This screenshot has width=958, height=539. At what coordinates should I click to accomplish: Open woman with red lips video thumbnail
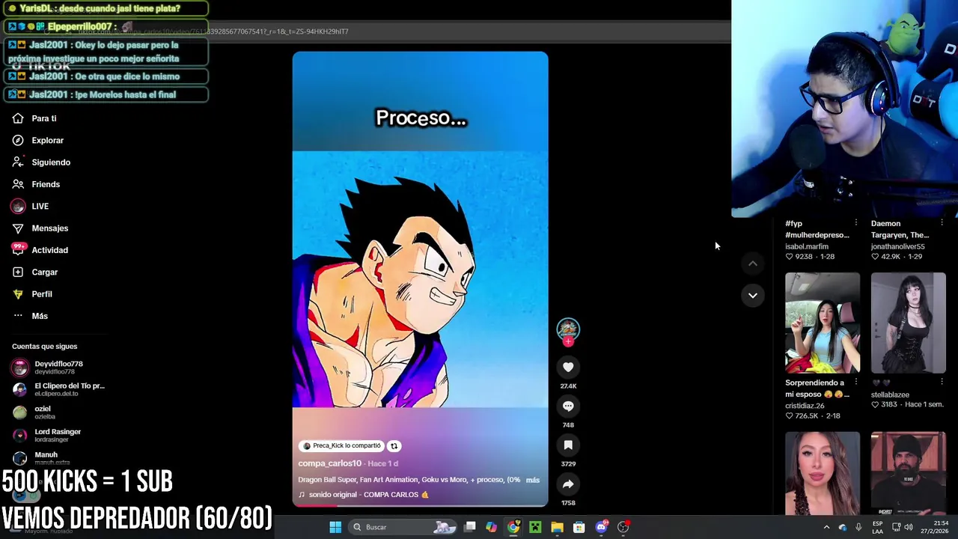click(823, 473)
